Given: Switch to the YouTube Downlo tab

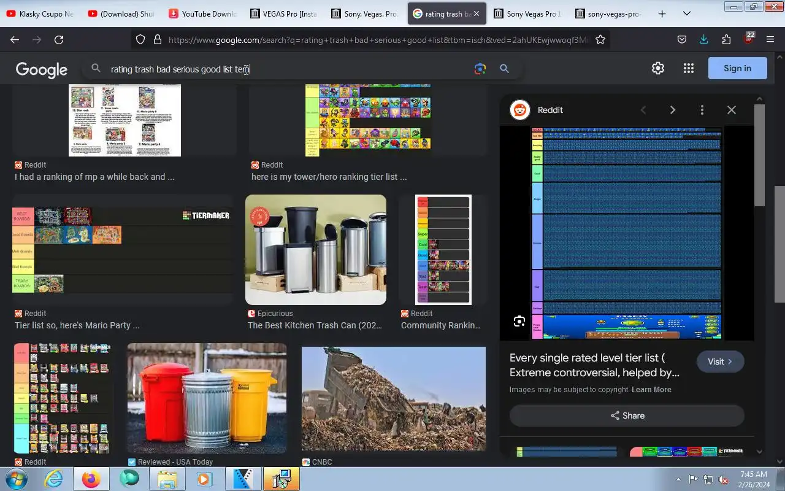Looking at the screenshot, I should tap(203, 14).
